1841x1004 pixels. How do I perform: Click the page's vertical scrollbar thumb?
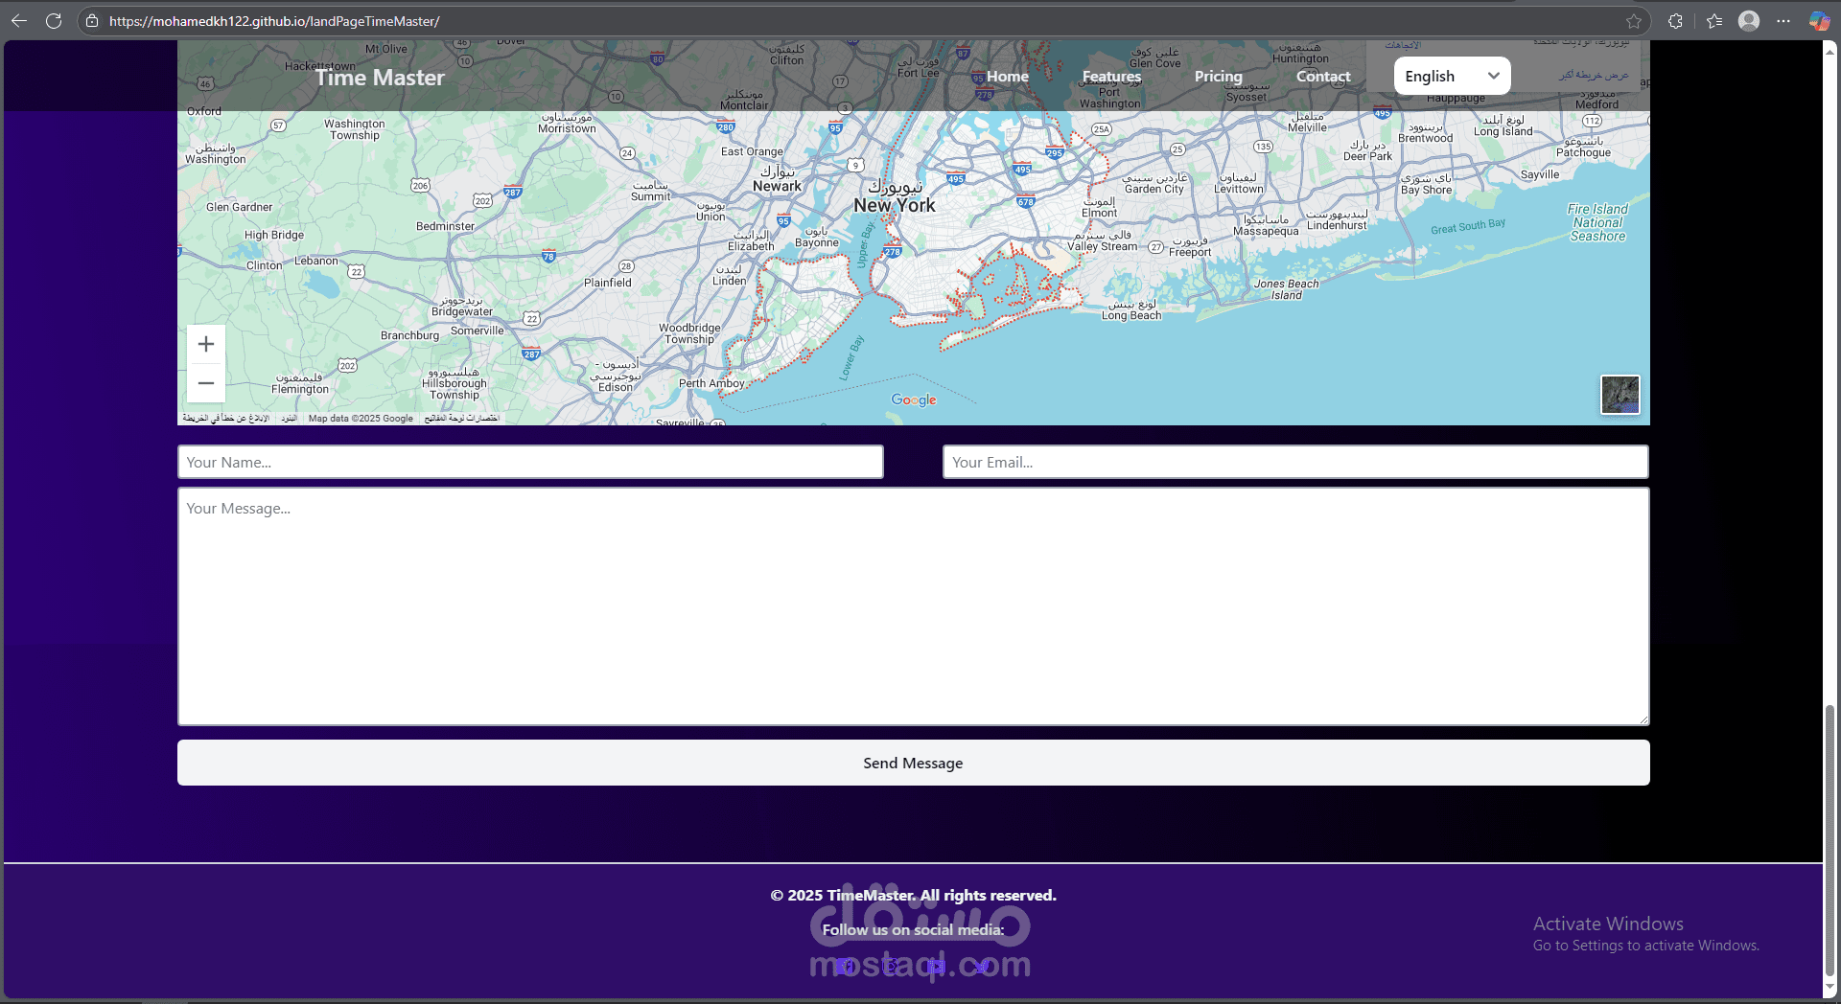(1830, 839)
